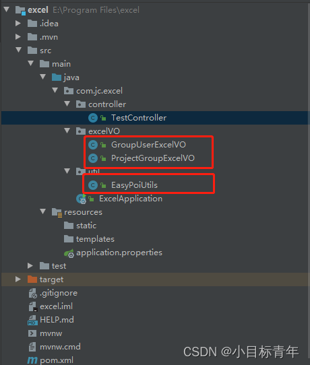Viewport: 310px width, 365px height.
Task: Click the TestController class icon
Action: pyautogui.click(x=93, y=118)
